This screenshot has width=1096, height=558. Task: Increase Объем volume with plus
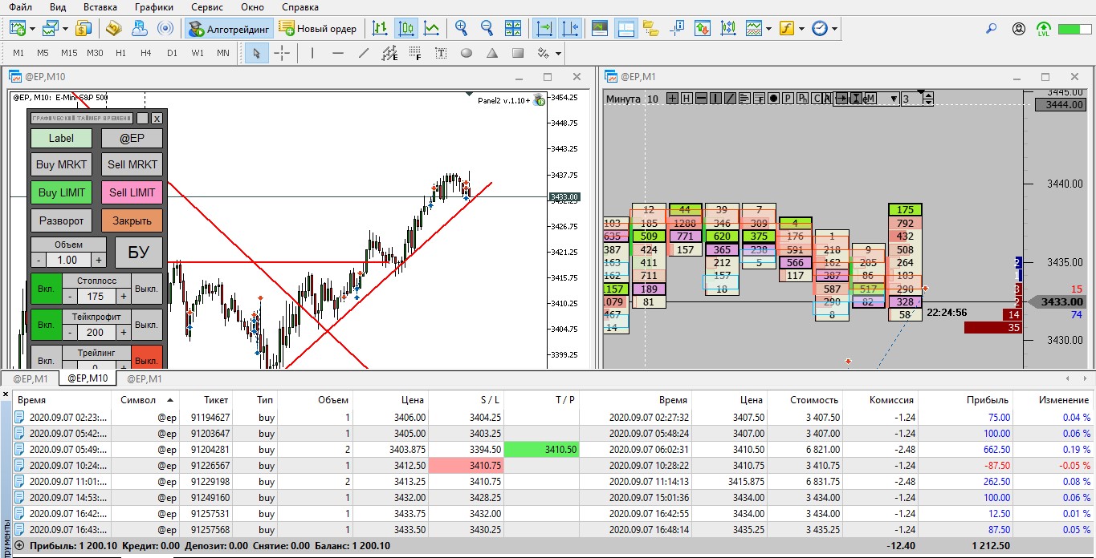[99, 260]
